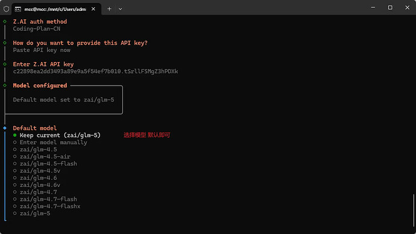This screenshot has height=234, width=416.
Task: Maximize the terminal window
Action: point(390,7)
